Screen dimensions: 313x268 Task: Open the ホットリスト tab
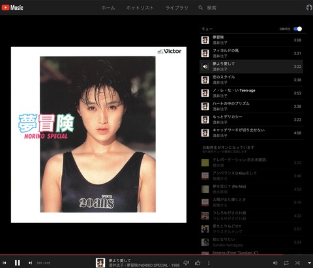click(140, 8)
